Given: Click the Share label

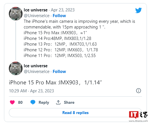Looking at the screenshot, I should click(69, 102).
